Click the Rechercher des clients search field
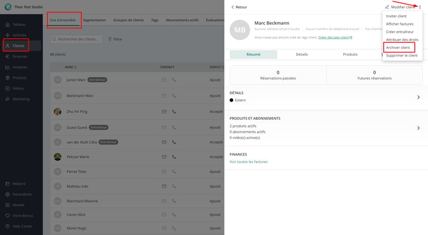Image resolution: width=428 pixels, height=235 pixels. pos(76,39)
